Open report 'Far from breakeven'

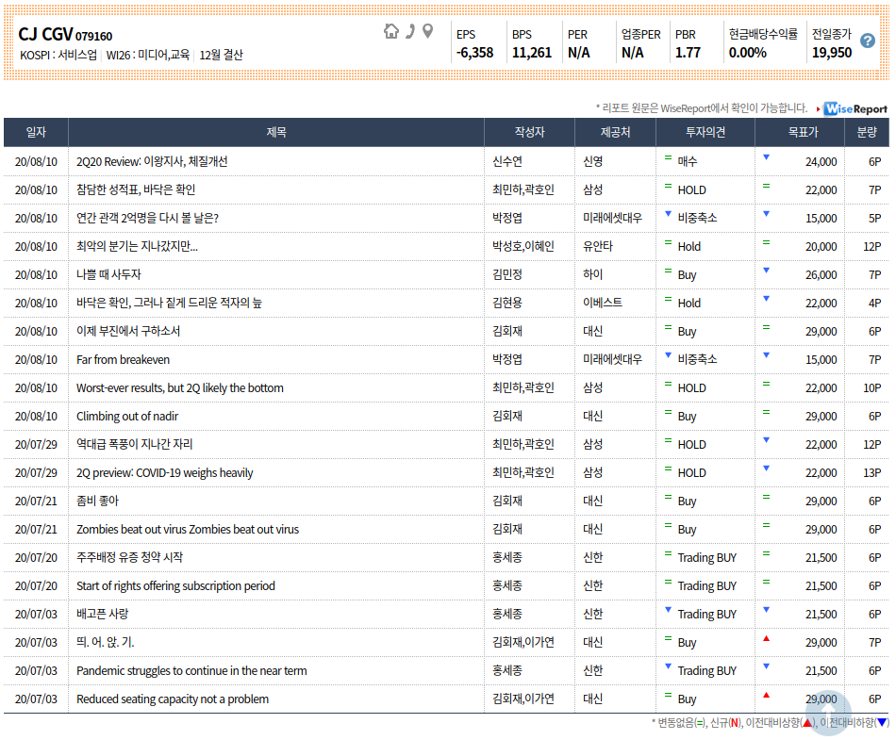(x=123, y=360)
